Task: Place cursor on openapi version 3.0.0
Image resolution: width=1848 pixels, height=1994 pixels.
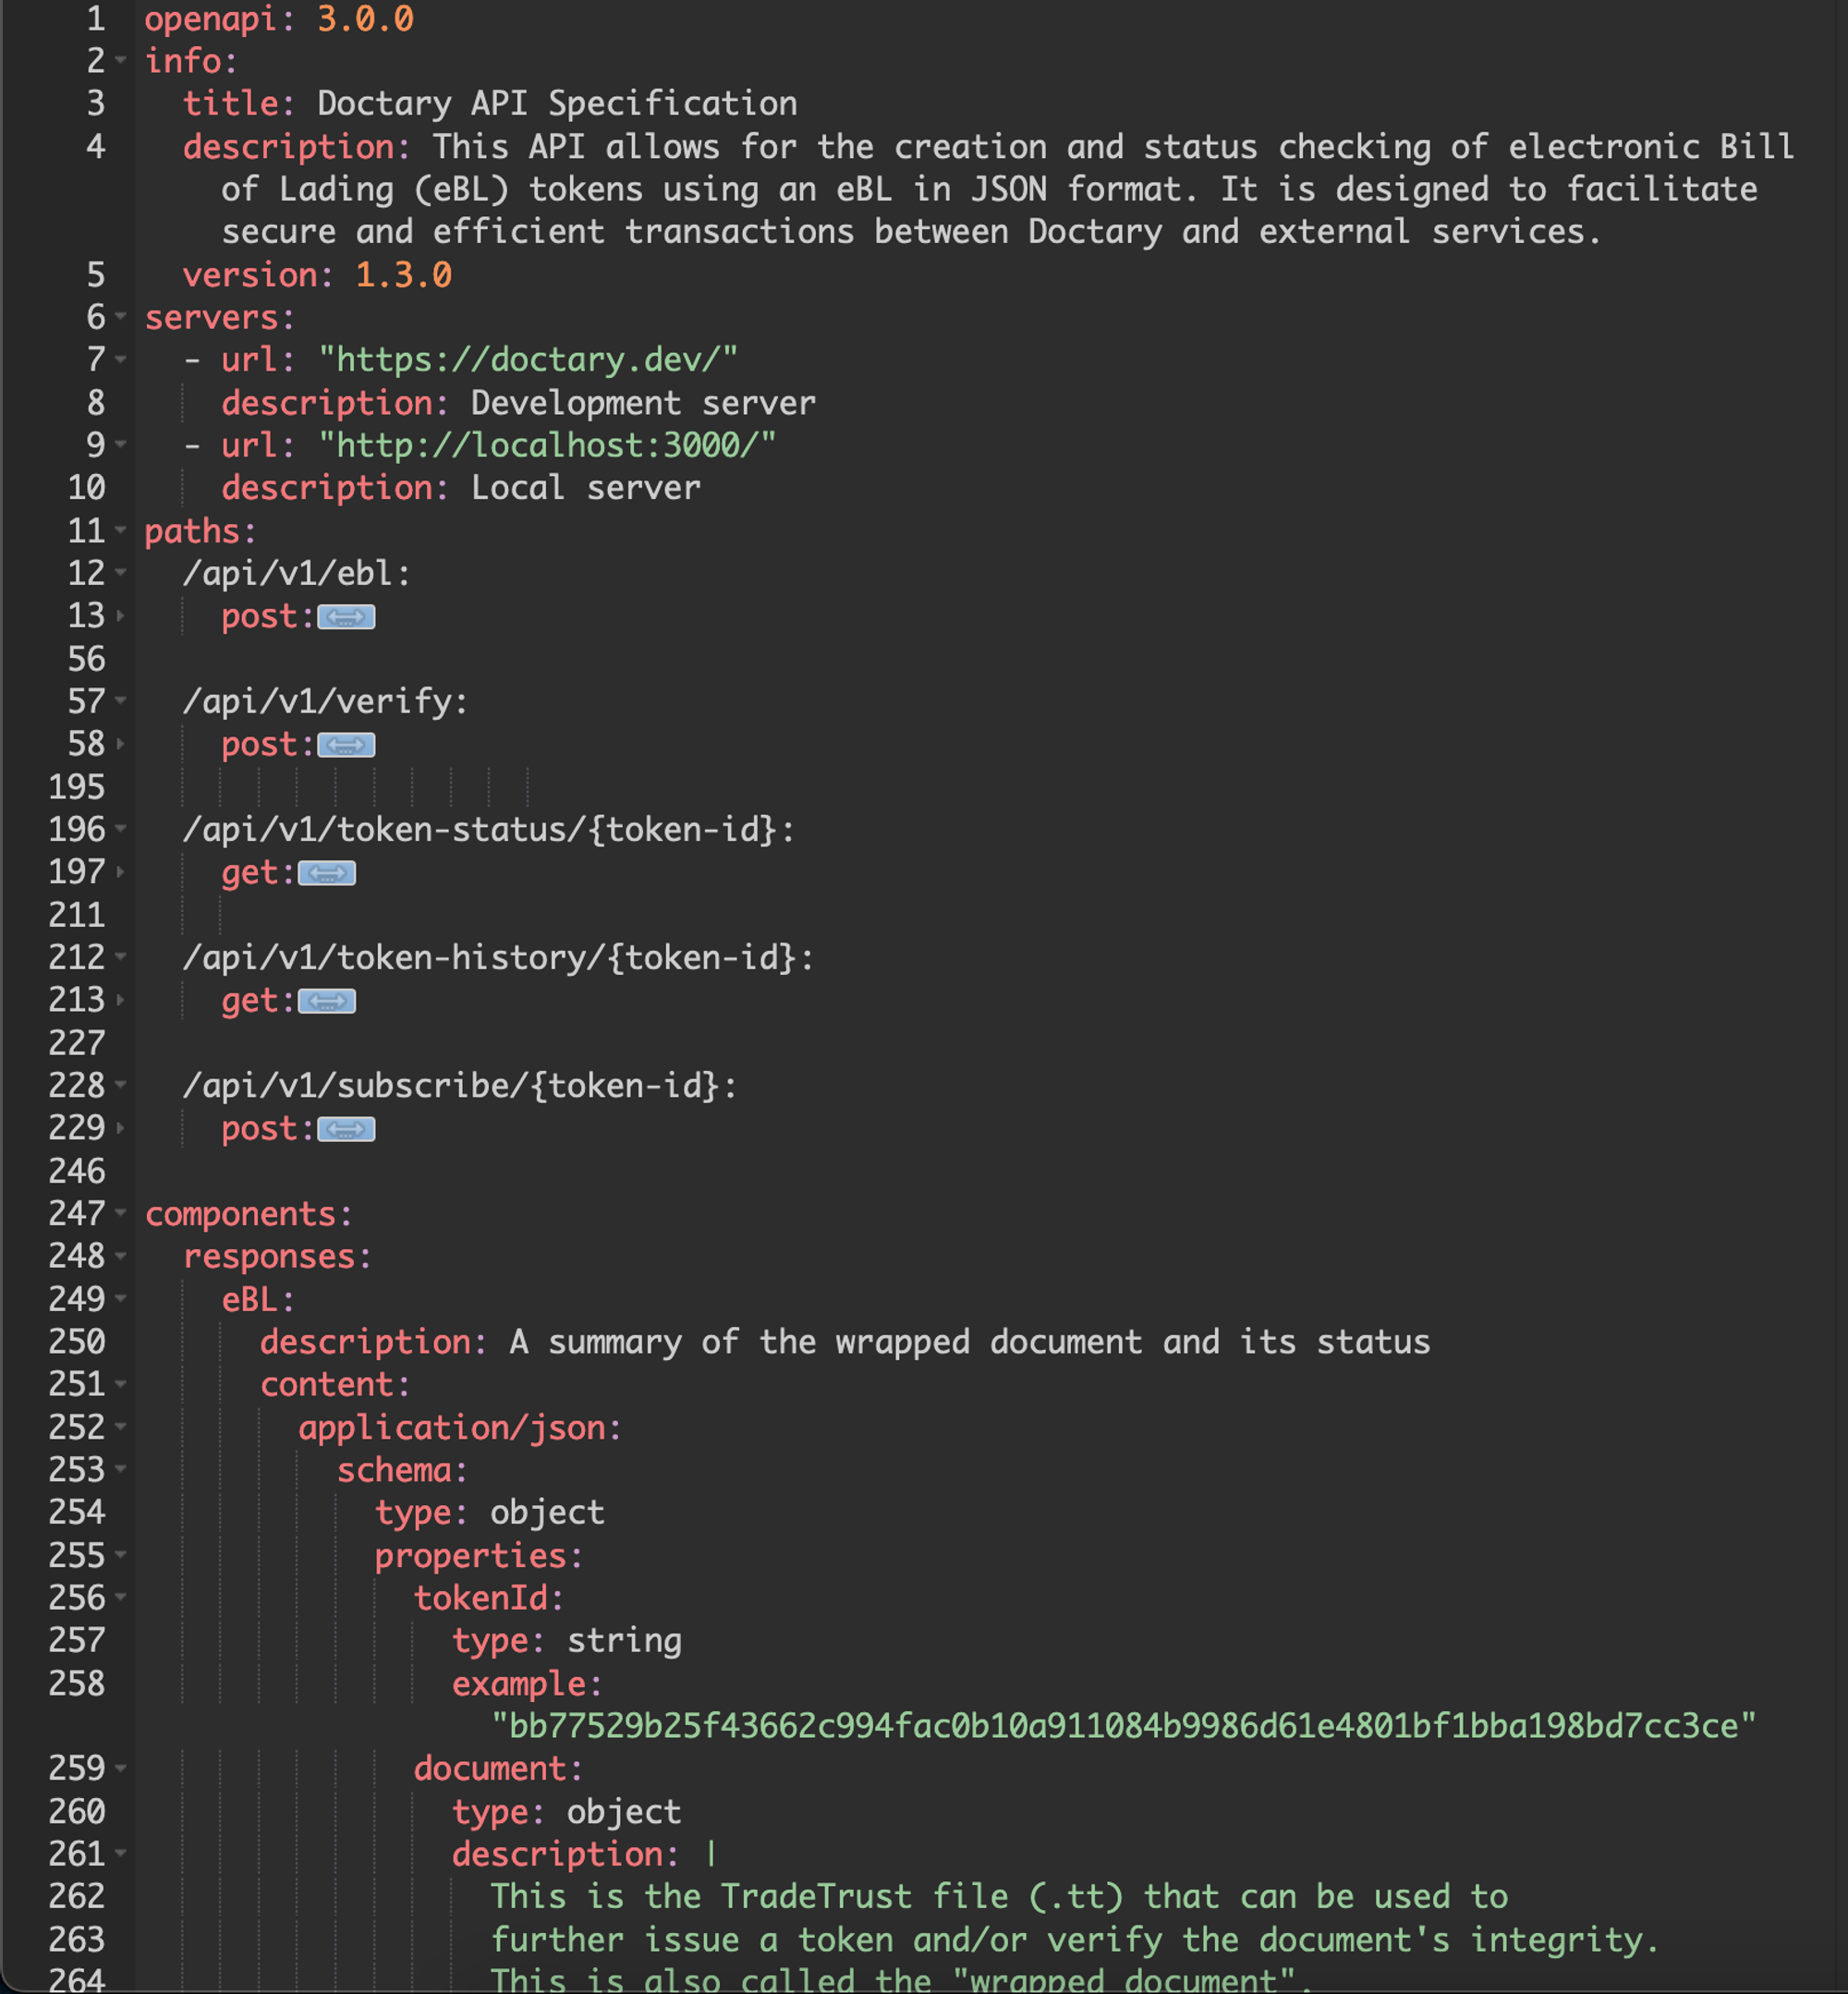Action: pos(365,18)
